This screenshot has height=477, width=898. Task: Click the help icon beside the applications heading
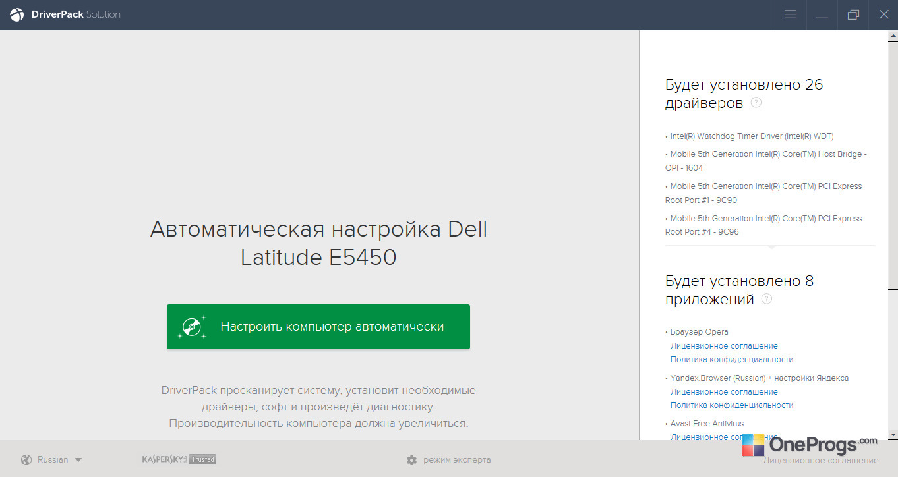click(766, 299)
